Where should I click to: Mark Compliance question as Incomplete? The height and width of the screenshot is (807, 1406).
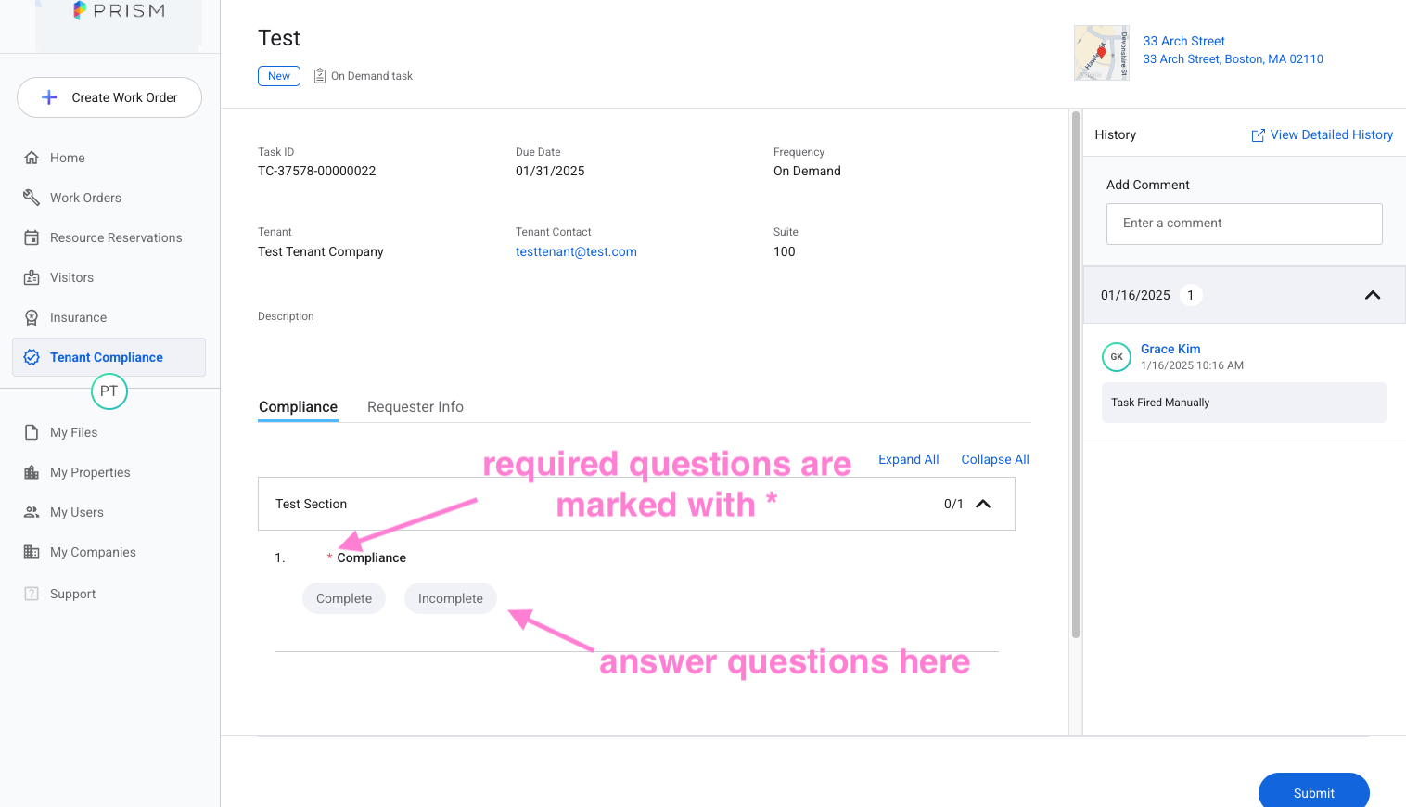pos(451,598)
